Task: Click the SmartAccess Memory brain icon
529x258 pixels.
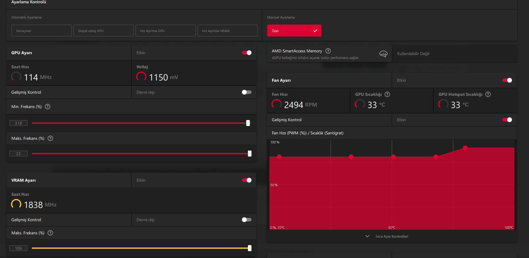Action: pos(384,54)
